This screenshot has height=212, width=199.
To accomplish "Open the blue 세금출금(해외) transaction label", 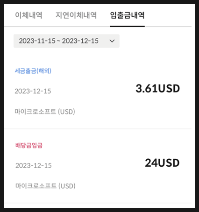I will (x=33, y=71).
